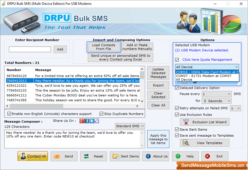Click Clear All button
This screenshot has height=170, width=248.
click(158, 105)
